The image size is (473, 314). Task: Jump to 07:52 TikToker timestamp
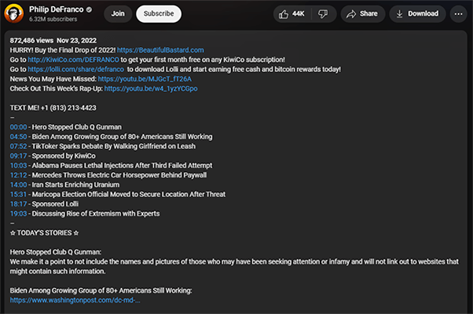click(x=18, y=145)
